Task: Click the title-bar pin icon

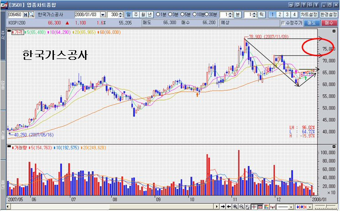Action: pyautogui.click(x=310, y=5)
